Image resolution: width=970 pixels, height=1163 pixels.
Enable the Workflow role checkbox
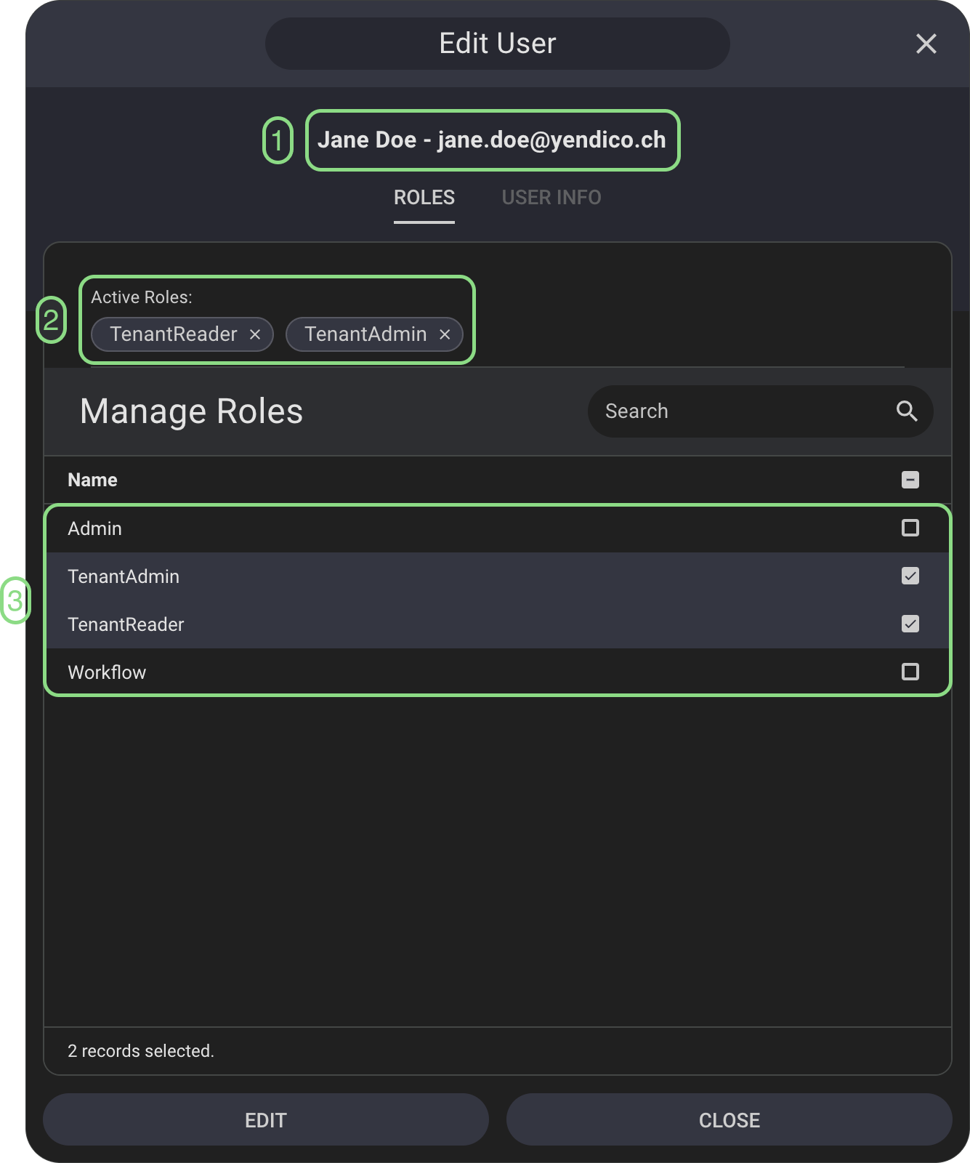point(910,672)
